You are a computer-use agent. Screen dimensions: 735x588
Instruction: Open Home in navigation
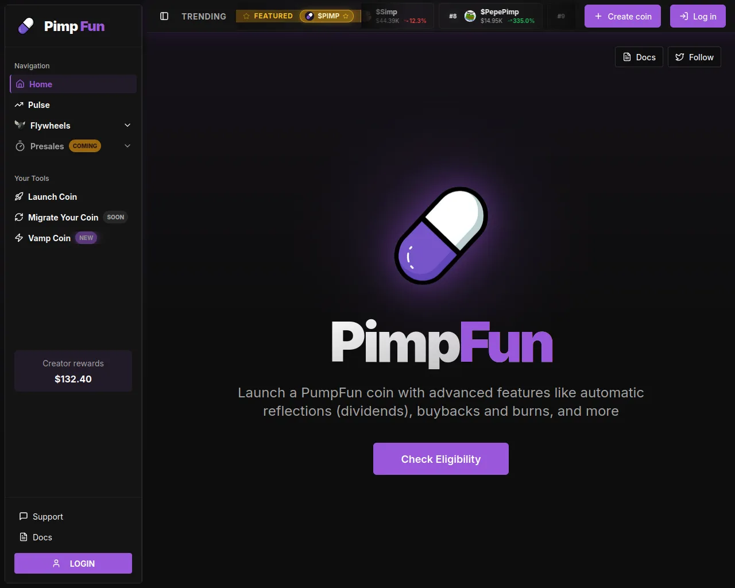73,84
